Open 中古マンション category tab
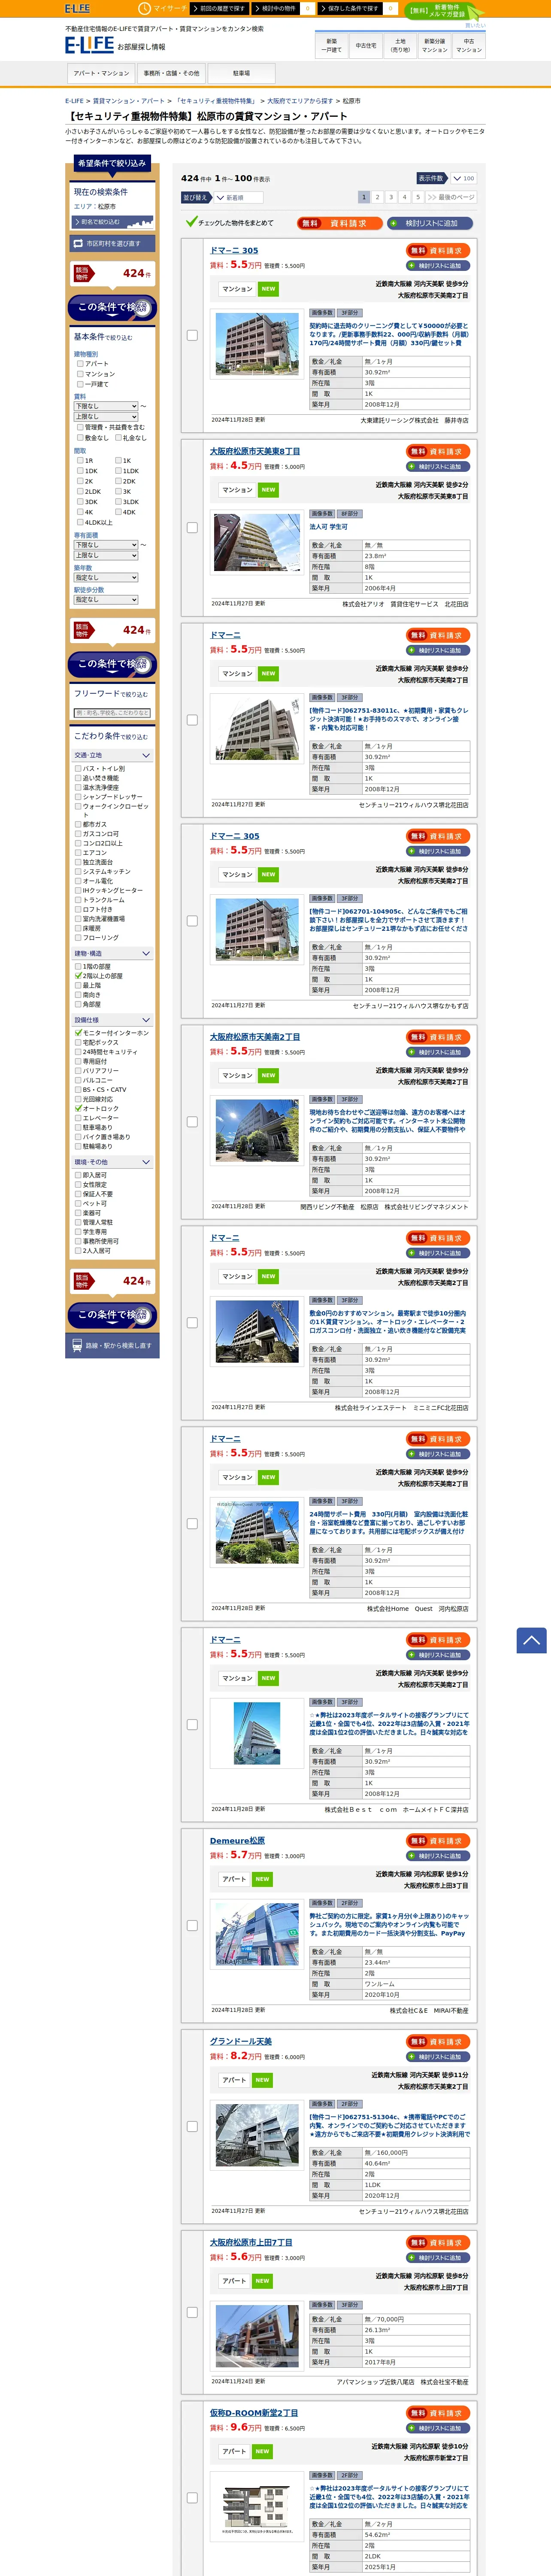This screenshot has height=2576, width=551. (x=469, y=45)
